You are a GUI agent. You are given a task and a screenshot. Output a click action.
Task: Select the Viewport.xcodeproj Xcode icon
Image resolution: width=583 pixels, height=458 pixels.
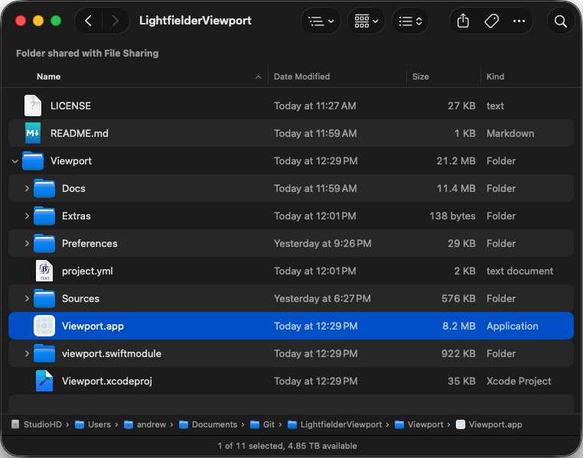pyautogui.click(x=44, y=381)
